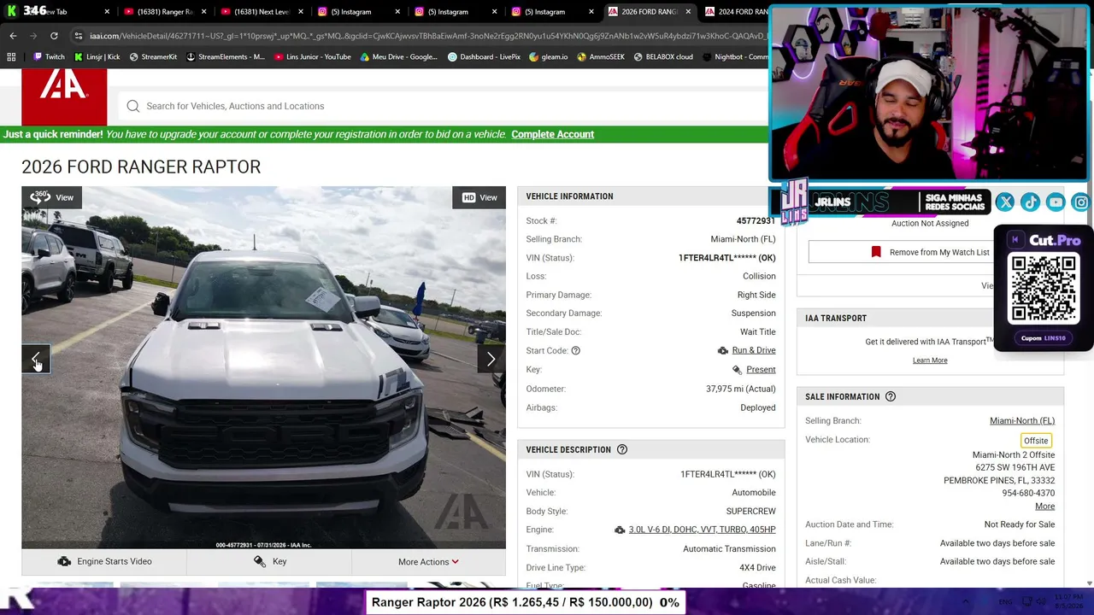Click the Sale Information help icon
Viewport: 1094px width, 615px height.
click(x=891, y=396)
